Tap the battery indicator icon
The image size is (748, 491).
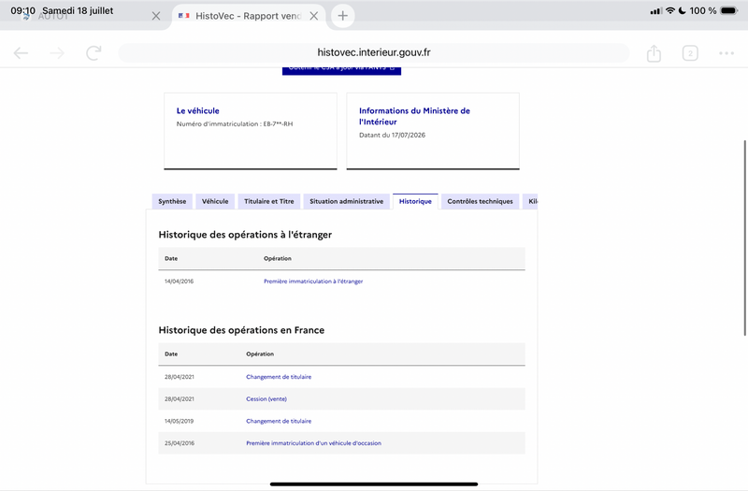(x=729, y=10)
